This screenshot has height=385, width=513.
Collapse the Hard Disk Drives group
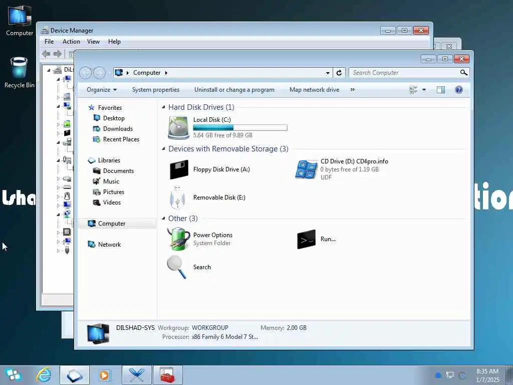[163, 107]
